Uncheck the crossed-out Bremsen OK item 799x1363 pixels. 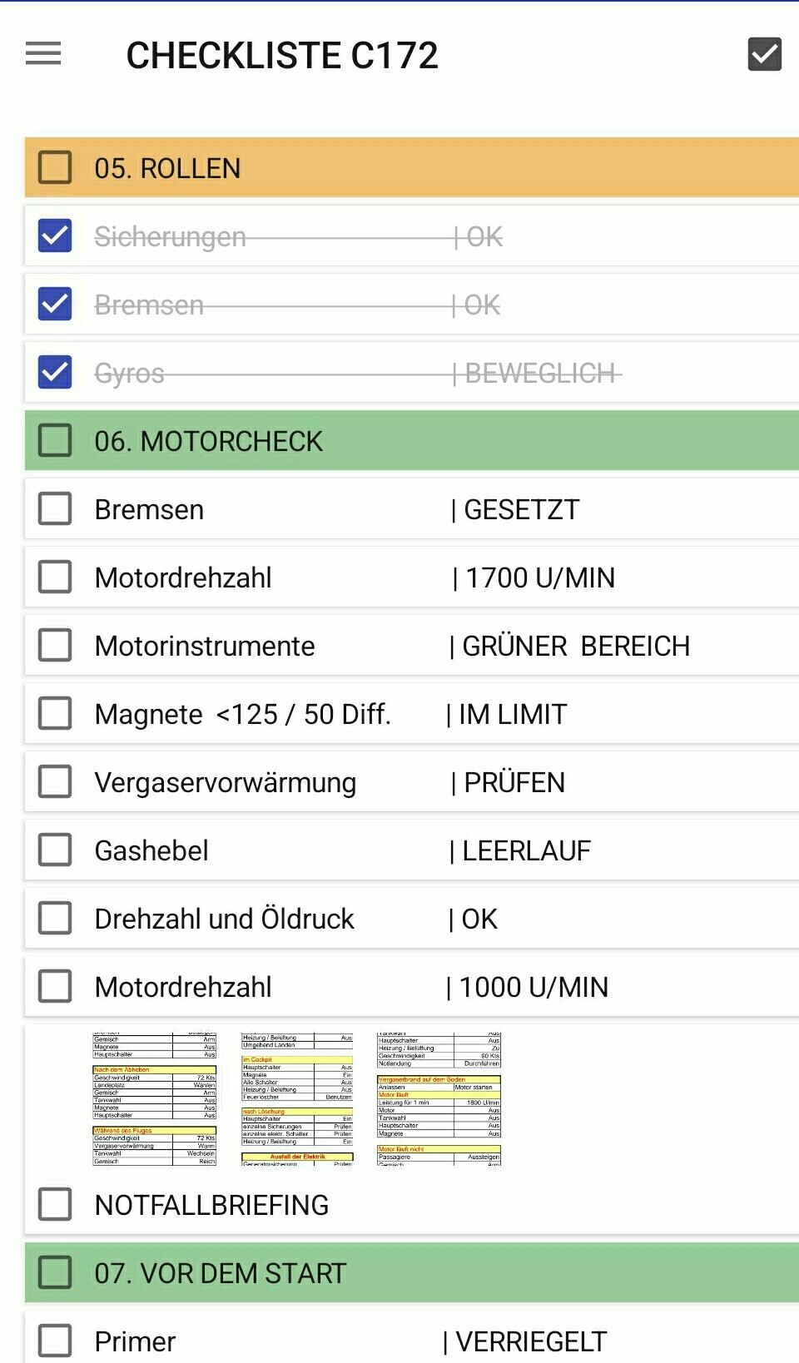(55, 305)
